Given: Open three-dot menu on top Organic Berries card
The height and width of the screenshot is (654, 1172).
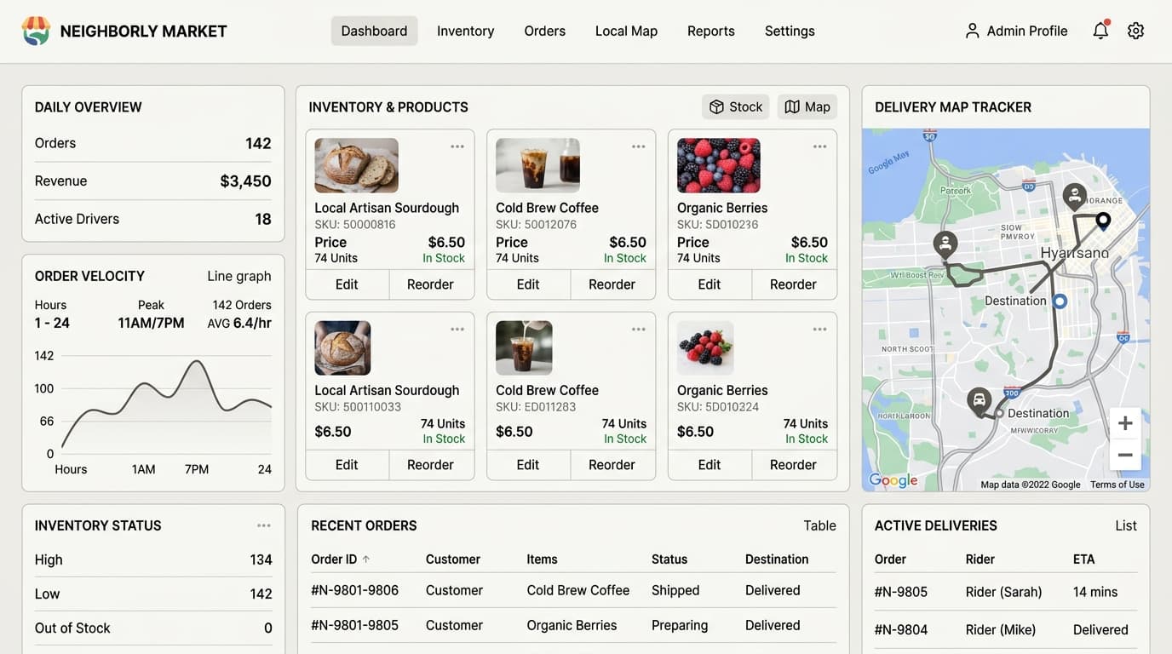Looking at the screenshot, I should coord(819,146).
